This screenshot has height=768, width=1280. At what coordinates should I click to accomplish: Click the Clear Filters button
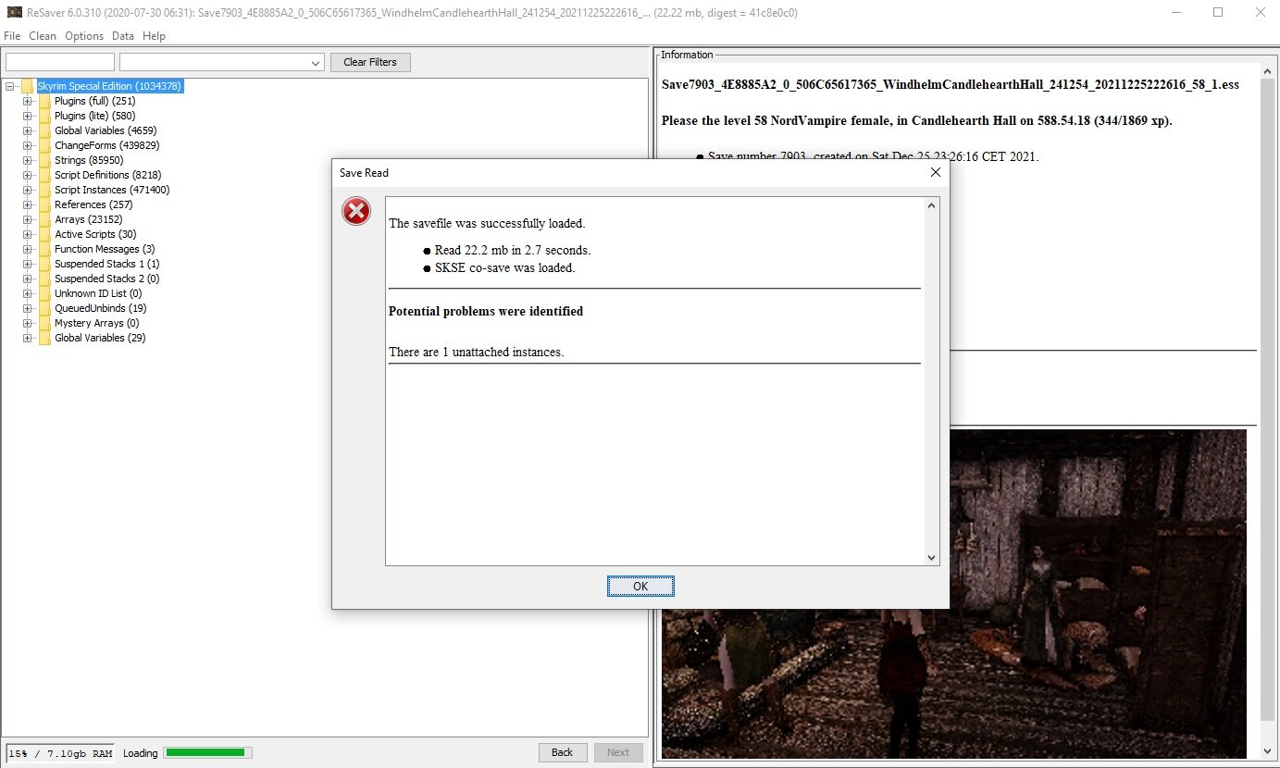pos(370,62)
